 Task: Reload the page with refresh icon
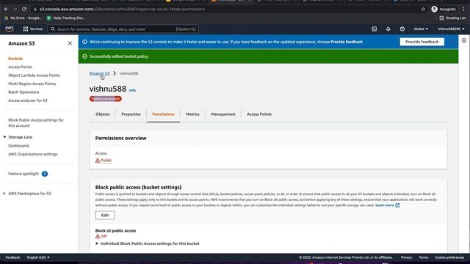coord(24,9)
